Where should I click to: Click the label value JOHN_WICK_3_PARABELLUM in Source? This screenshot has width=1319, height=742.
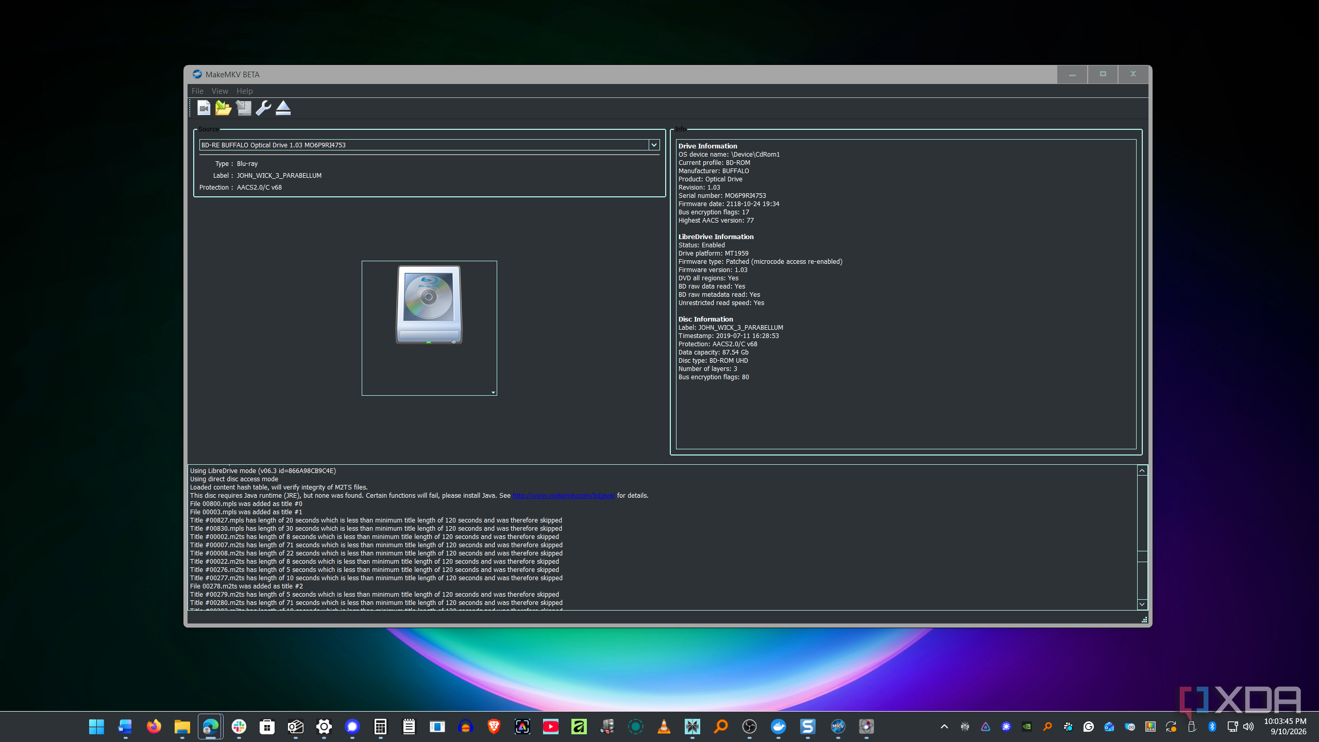tap(279, 176)
